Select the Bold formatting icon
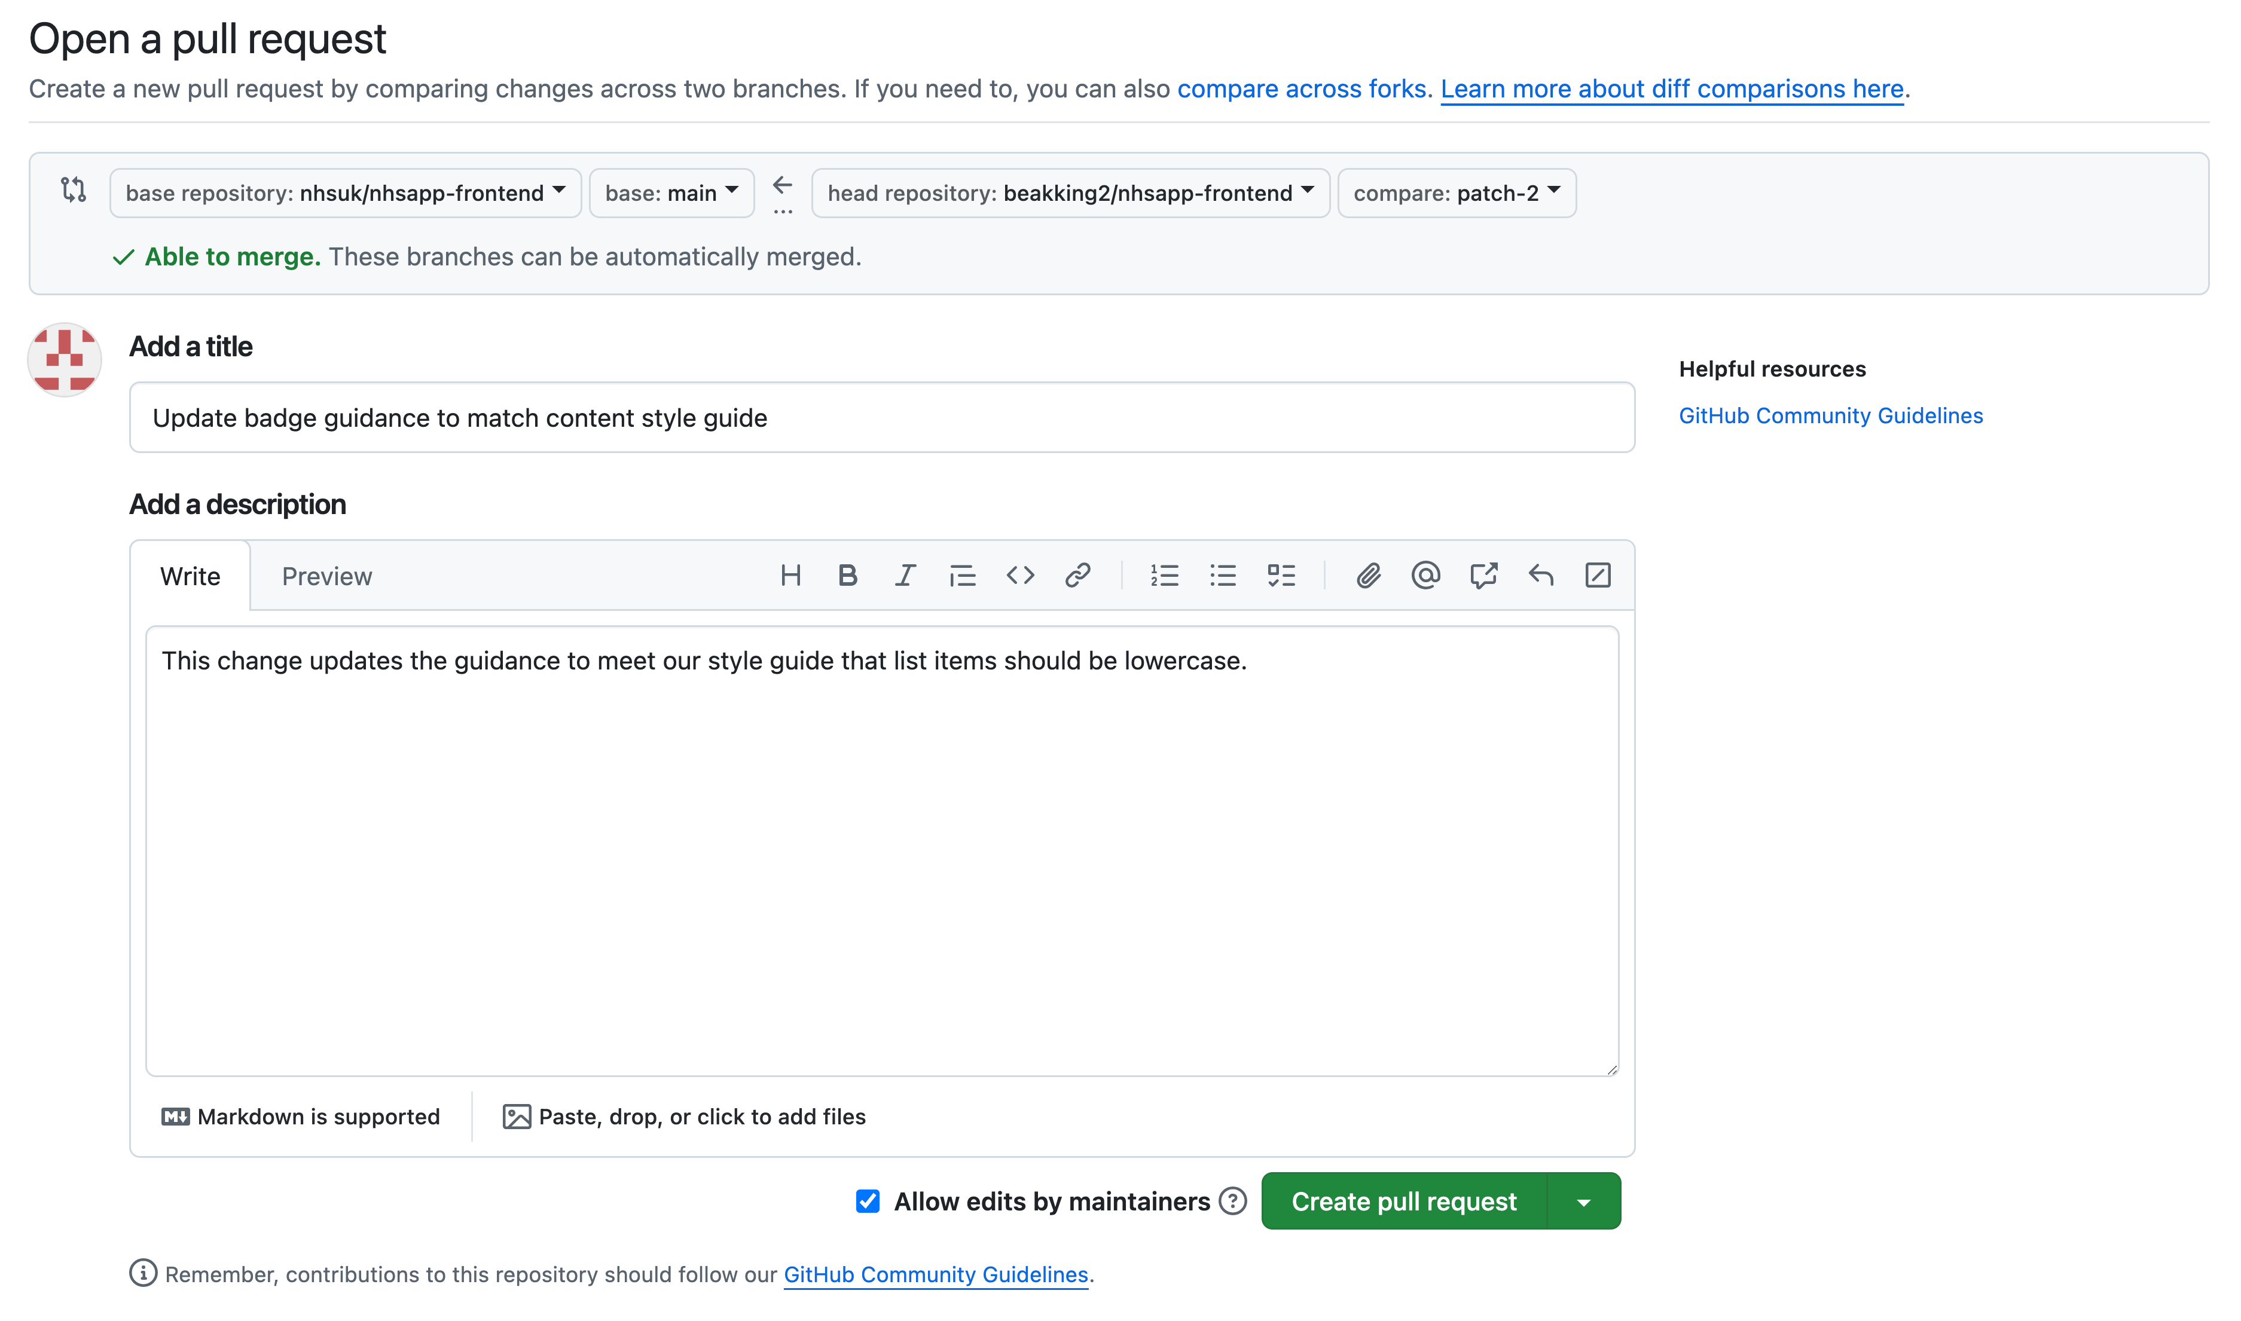The image size is (2241, 1321). [847, 575]
